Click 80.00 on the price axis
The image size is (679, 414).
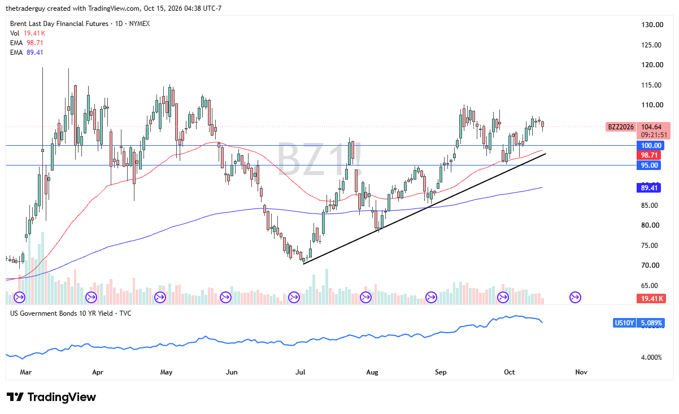pyautogui.click(x=651, y=225)
